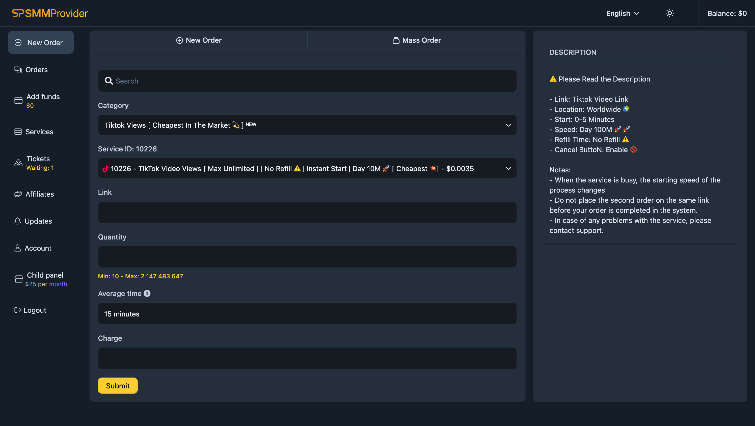The width and height of the screenshot is (755, 426).
Task: Switch to the Mass Order tab
Action: tap(416, 40)
